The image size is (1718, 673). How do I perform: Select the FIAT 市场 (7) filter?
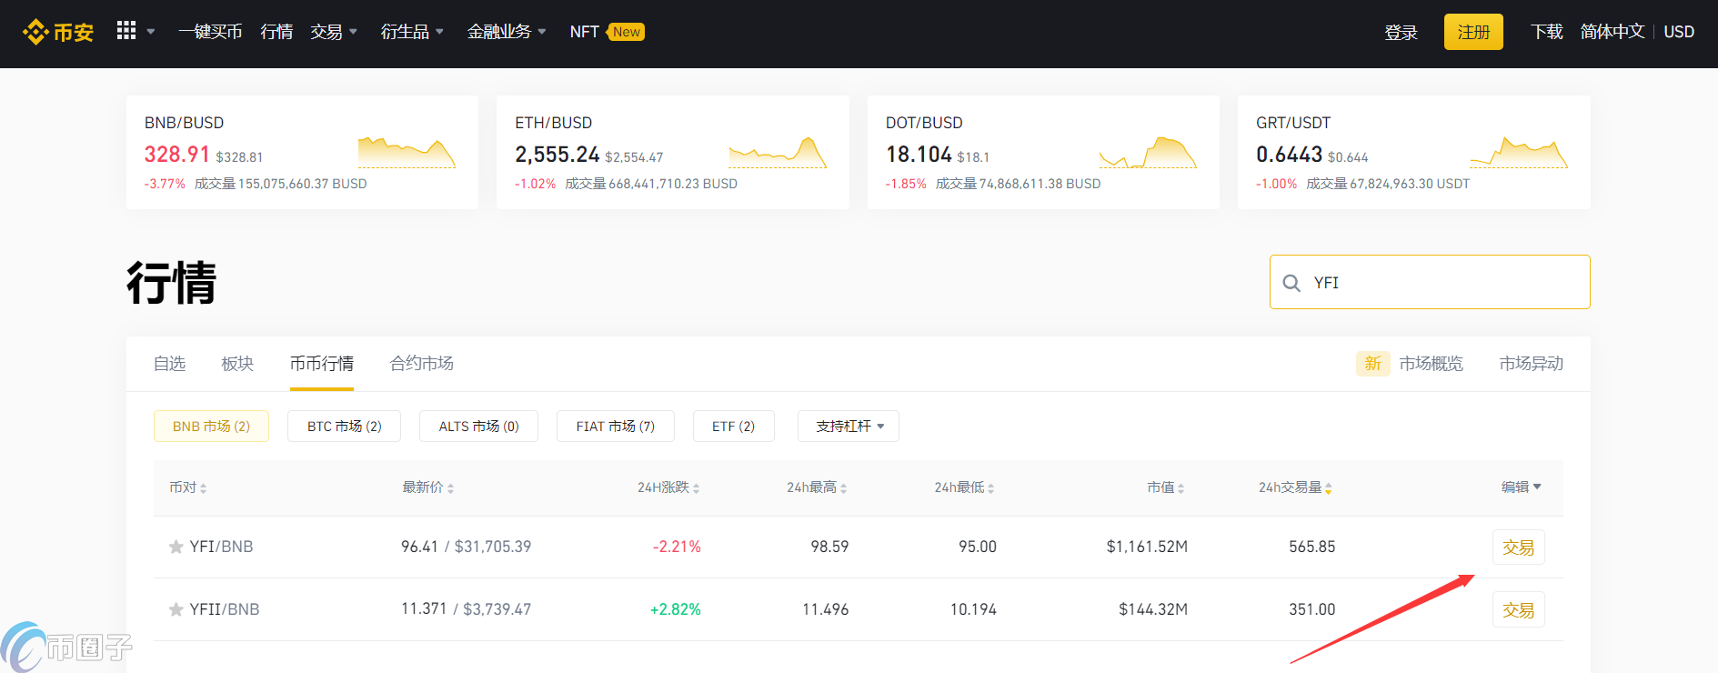coord(616,427)
